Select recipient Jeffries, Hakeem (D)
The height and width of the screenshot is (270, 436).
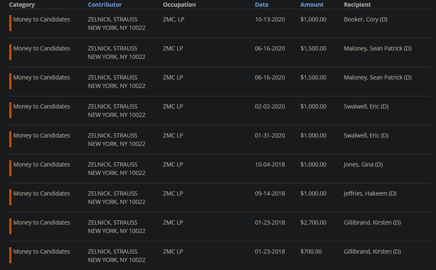(x=370, y=193)
